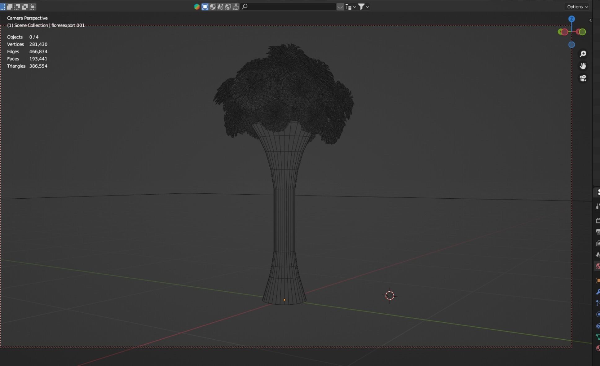
Task: Select the Intersect Selection mode icon
Action: coord(33,7)
